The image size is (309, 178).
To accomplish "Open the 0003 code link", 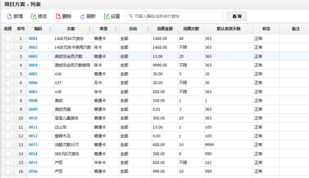I will [33, 56].
